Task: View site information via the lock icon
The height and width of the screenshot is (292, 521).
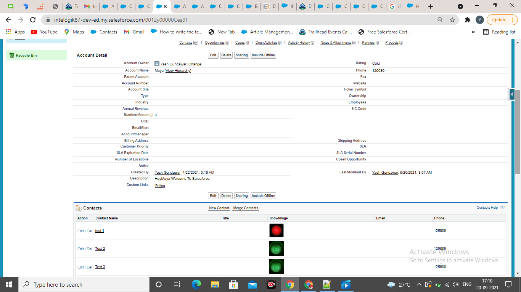Action: point(48,20)
